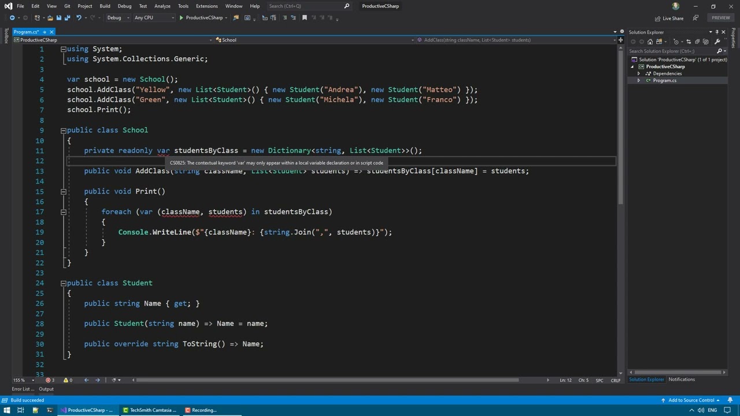Collapse the ProductiveCSharp project node
740x416 pixels.
point(632,66)
